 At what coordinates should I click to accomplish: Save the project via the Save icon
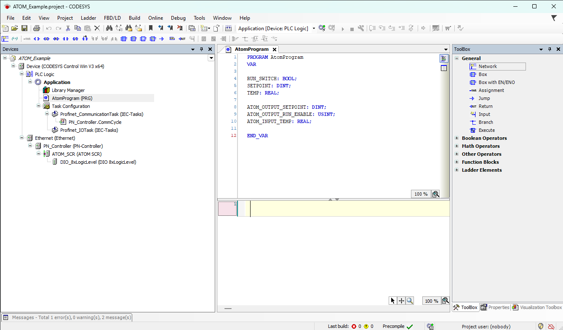(x=24, y=28)
